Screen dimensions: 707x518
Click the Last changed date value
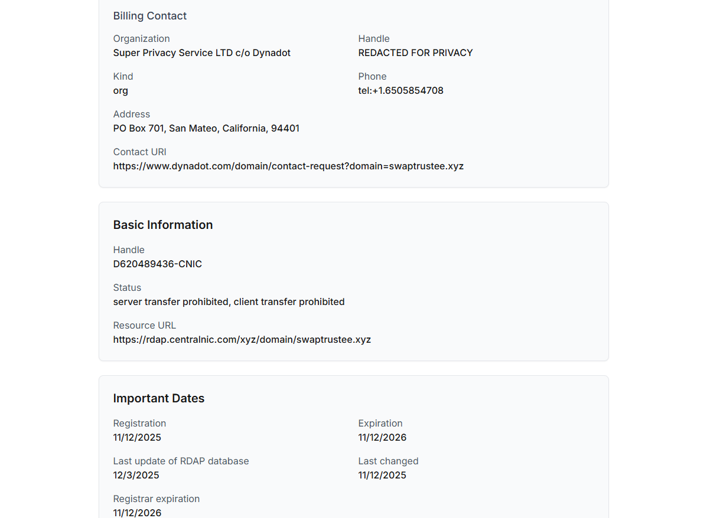click(382, 476)
